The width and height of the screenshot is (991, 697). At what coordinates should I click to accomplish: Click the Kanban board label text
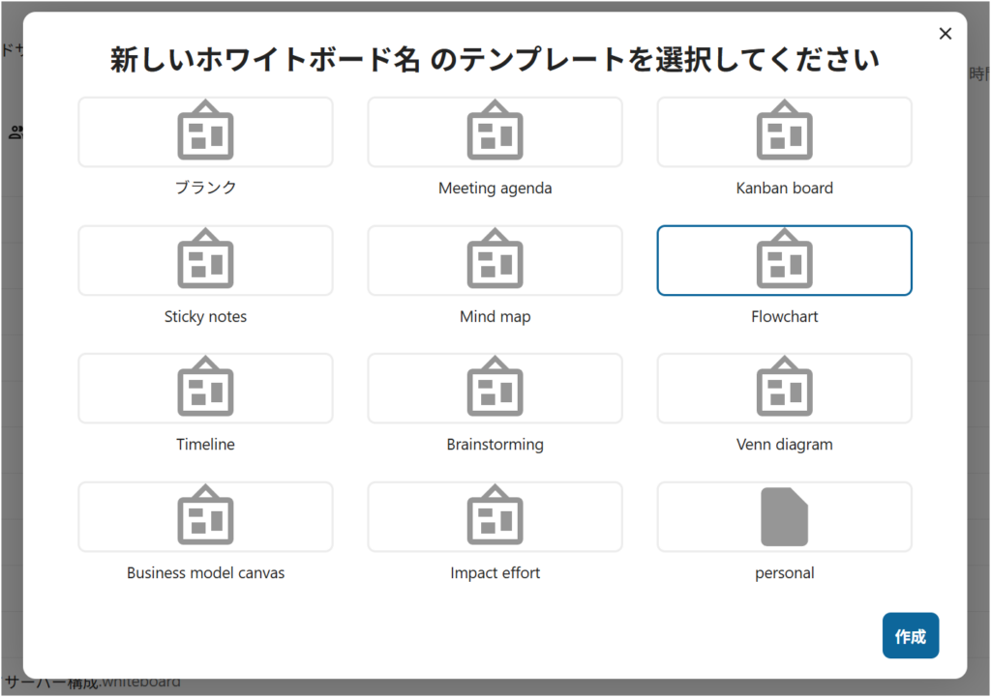tap(784, 189)
